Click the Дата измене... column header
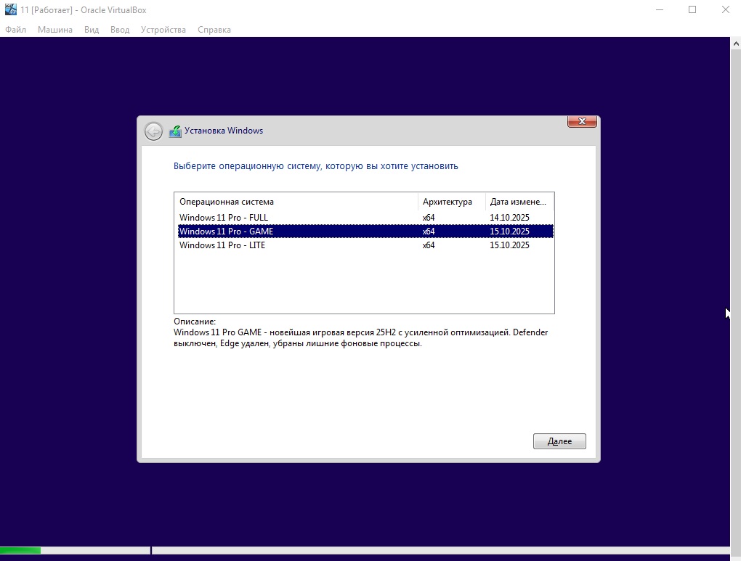This screenshot has width=741, height=561. click(519, 202)
